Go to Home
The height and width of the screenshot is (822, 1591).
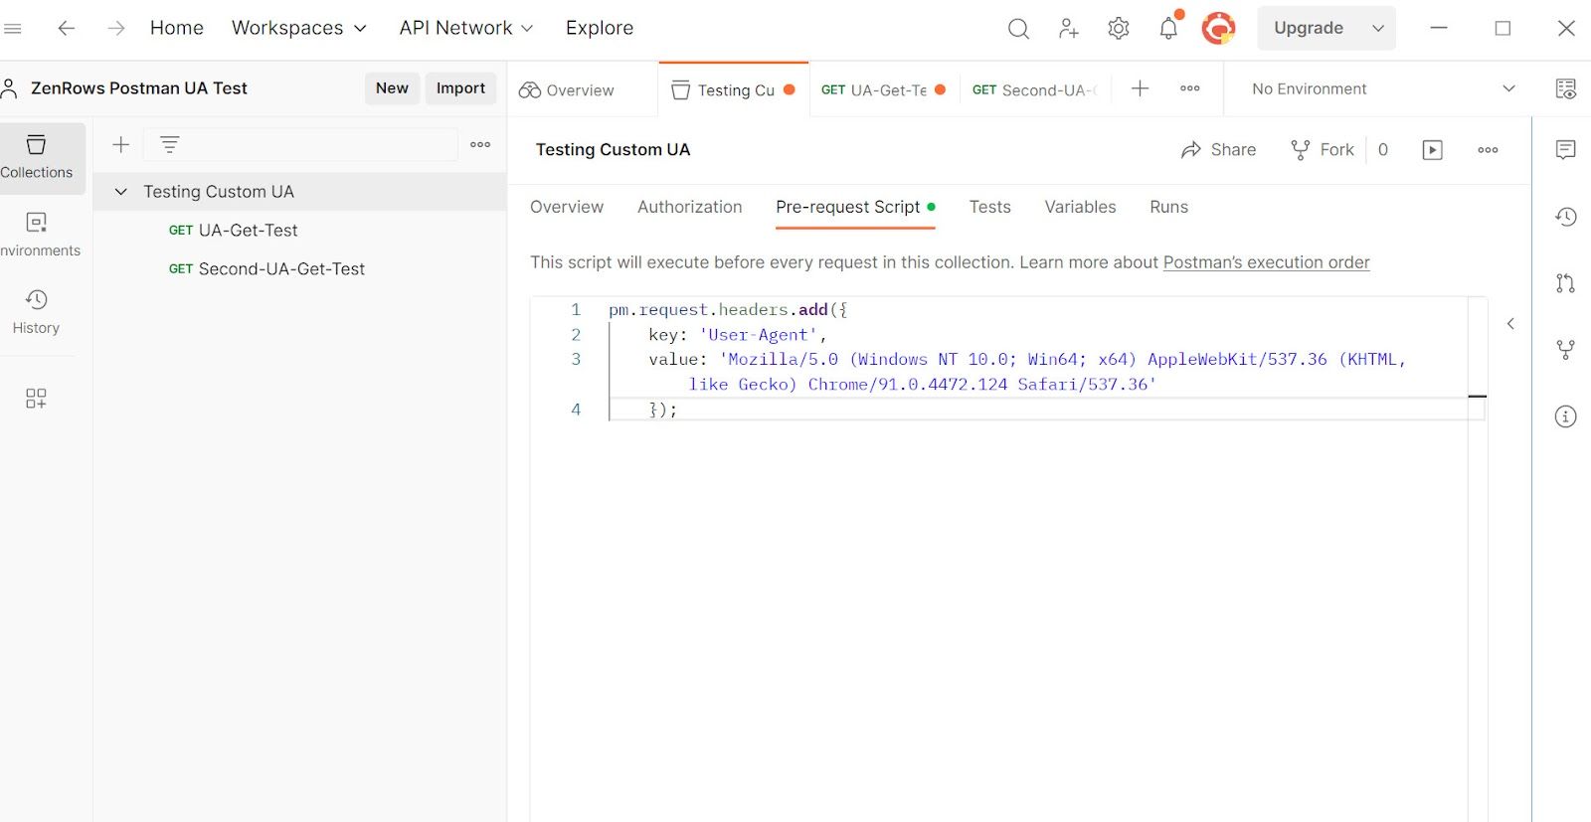tap(177, 28)
